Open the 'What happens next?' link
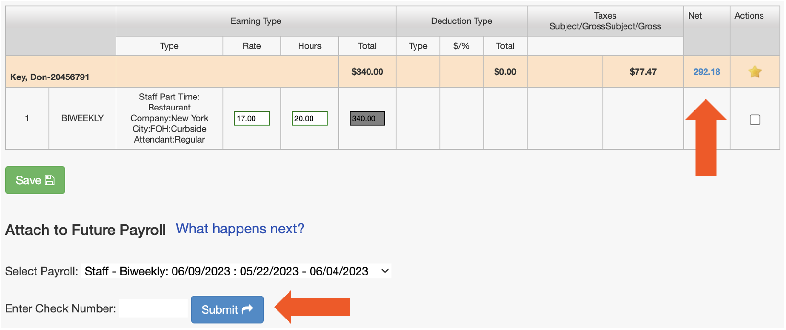This screenshot has height=330, width=786. click(x=240, y=229)
